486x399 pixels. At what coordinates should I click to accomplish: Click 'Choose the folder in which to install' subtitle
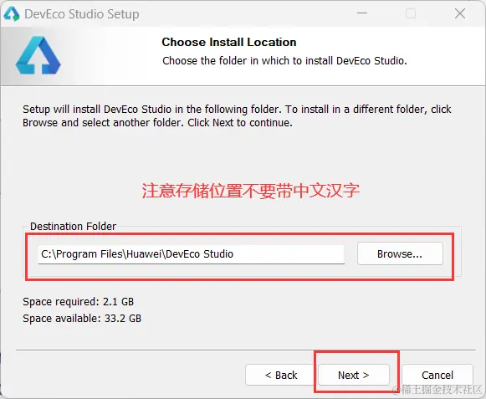point(284,60)
